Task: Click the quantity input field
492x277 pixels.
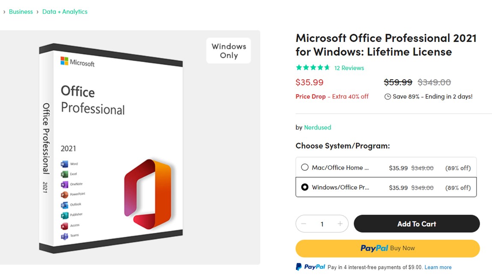Action: click(x=322, y=224)
